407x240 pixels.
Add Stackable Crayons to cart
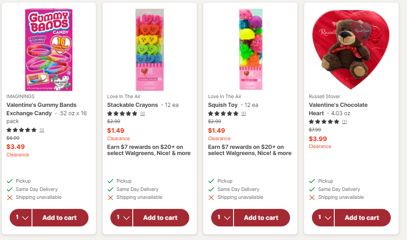[x=161, y=217]
